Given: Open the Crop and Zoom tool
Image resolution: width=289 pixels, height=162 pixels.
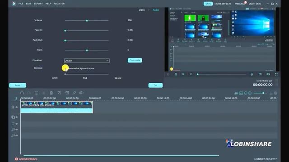Looking at the screenshot, I should tap(59, 93).
